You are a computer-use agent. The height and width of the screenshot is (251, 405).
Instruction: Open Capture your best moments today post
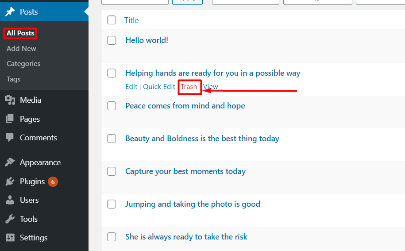[185, 171]
